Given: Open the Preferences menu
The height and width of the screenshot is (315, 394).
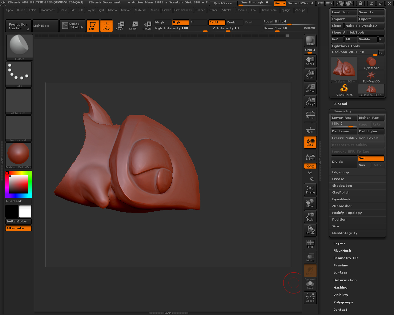Looking at the screenshot, I should tap(183, 10).
